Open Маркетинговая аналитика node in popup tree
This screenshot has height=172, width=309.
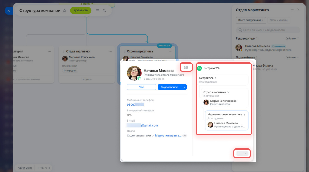(x=226, y=115)
